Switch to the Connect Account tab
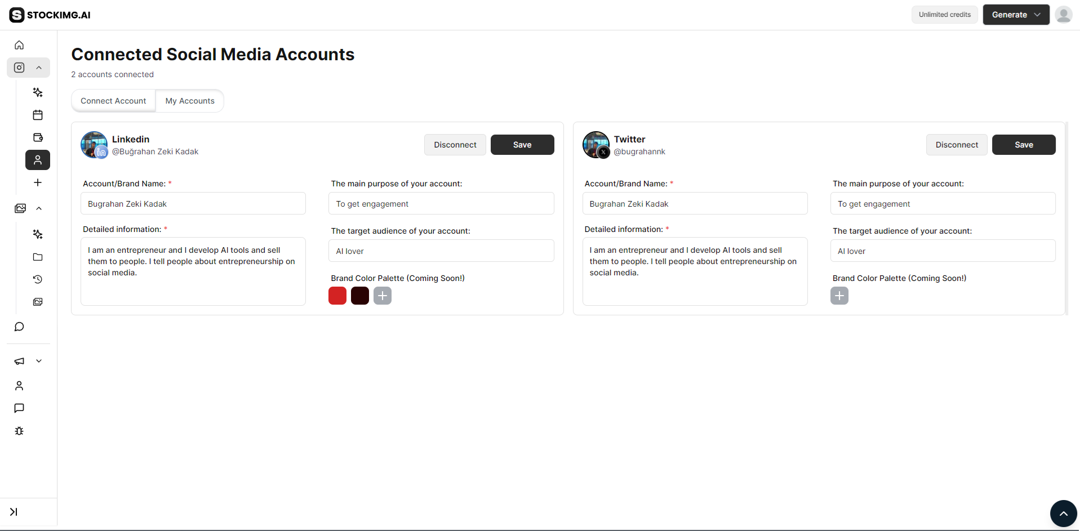The width and height of the screenshot is (1080, 531). pyautogui.click(x=113, y=100)
